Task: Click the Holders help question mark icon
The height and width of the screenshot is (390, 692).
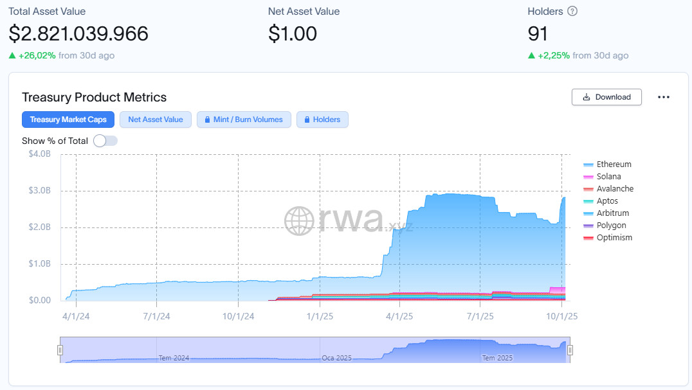Action: point(572,12)
